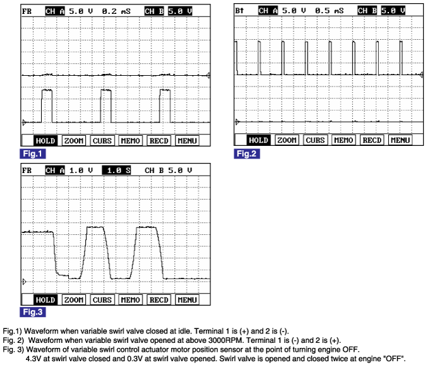This screenshot has width=442, height=365.
Task: Select CH A label in Fig.2 header
Action: click(x=268, y=11)
